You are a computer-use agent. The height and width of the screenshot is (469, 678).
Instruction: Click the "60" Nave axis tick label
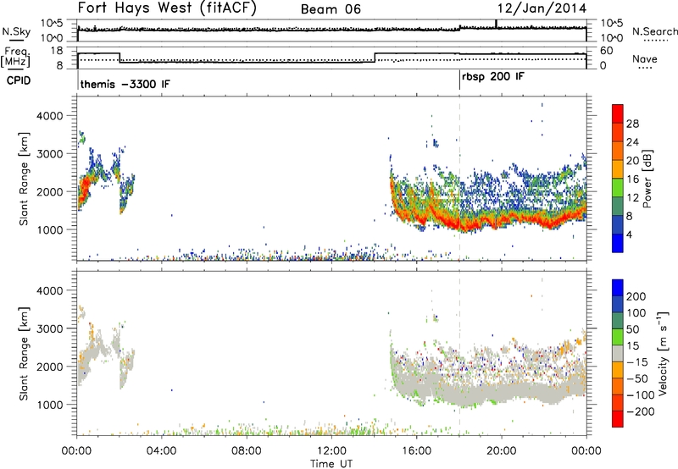pos(607,51)
